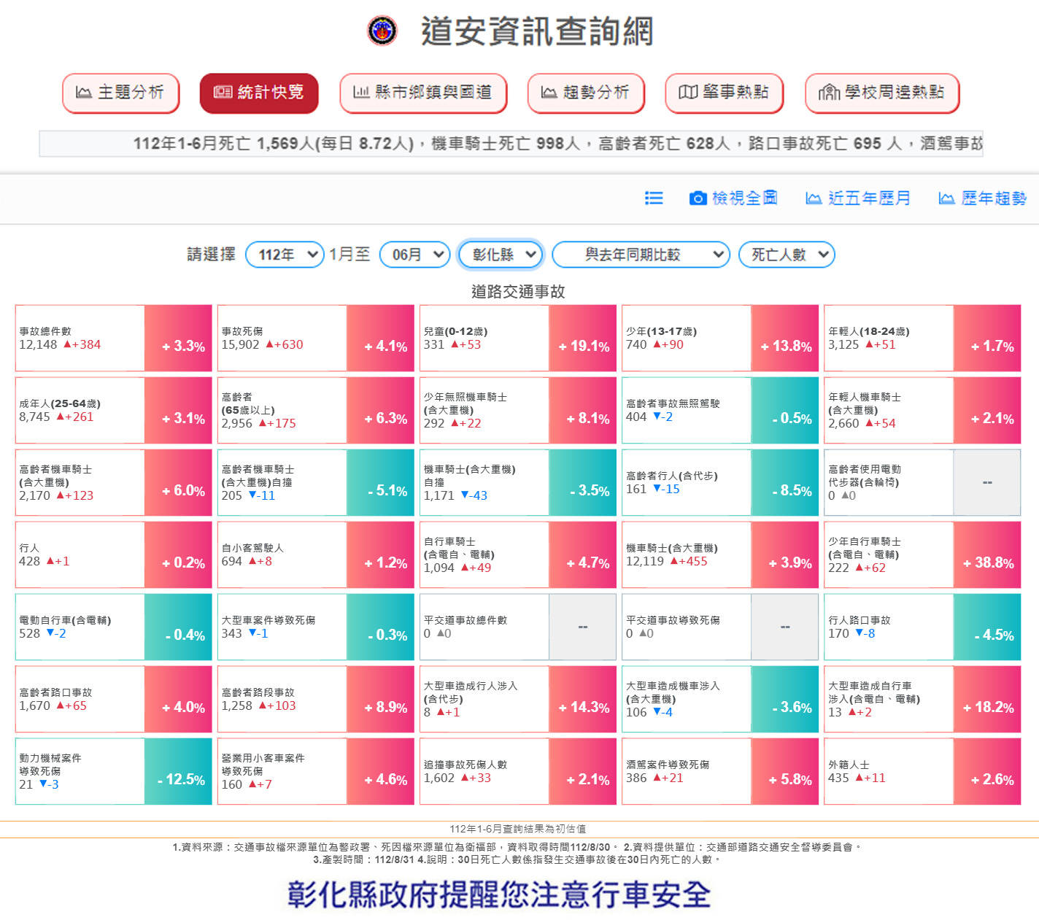Click the list view icon in the toolbar
Screen dimensions: 1039x920
[654, 198]
